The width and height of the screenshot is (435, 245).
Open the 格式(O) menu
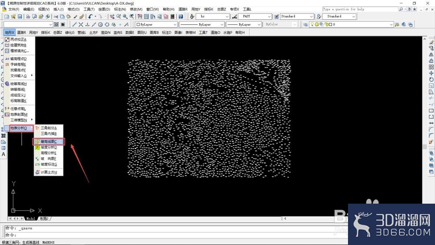tap(74, 10)
